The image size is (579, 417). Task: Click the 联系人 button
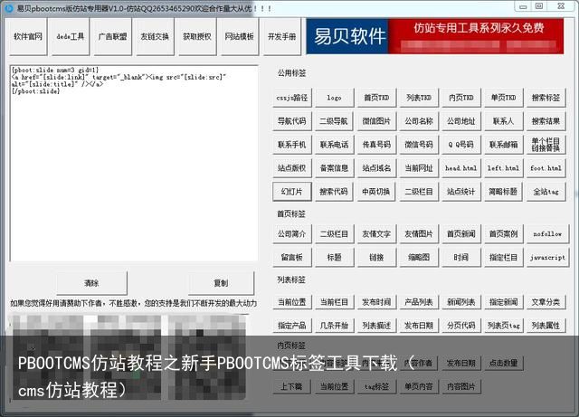pos(503,121)
